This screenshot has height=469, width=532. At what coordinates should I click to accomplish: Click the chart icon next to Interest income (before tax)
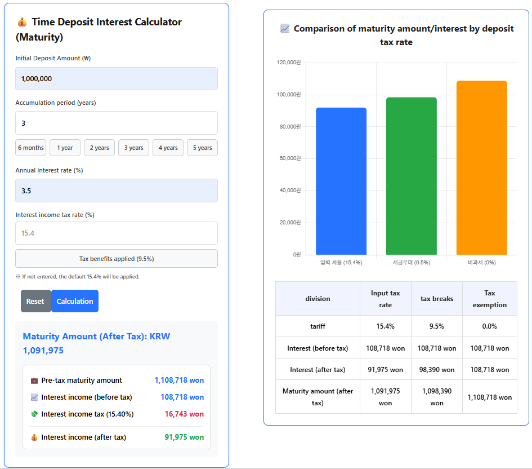pos(34,397)
